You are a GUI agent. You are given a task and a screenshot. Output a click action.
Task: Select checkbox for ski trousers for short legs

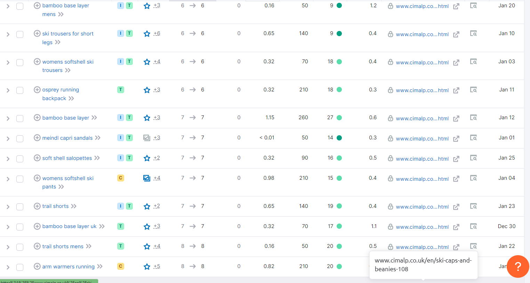pyautogui.click(x=20, y=34)
